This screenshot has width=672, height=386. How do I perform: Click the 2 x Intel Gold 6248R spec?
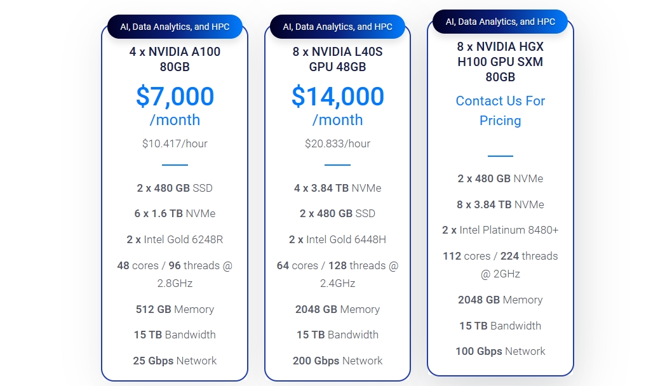[175, 239]
